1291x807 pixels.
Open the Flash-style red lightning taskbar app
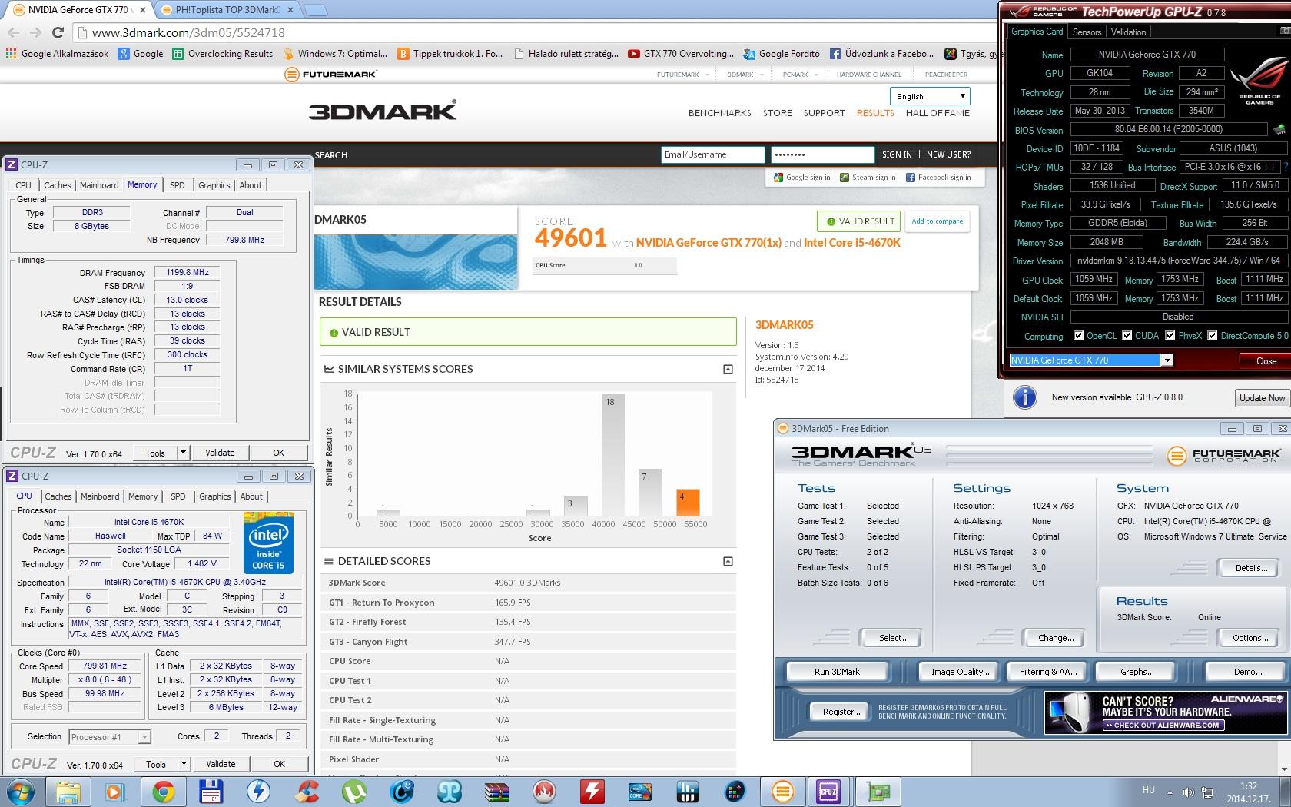(x=592, y=792)
